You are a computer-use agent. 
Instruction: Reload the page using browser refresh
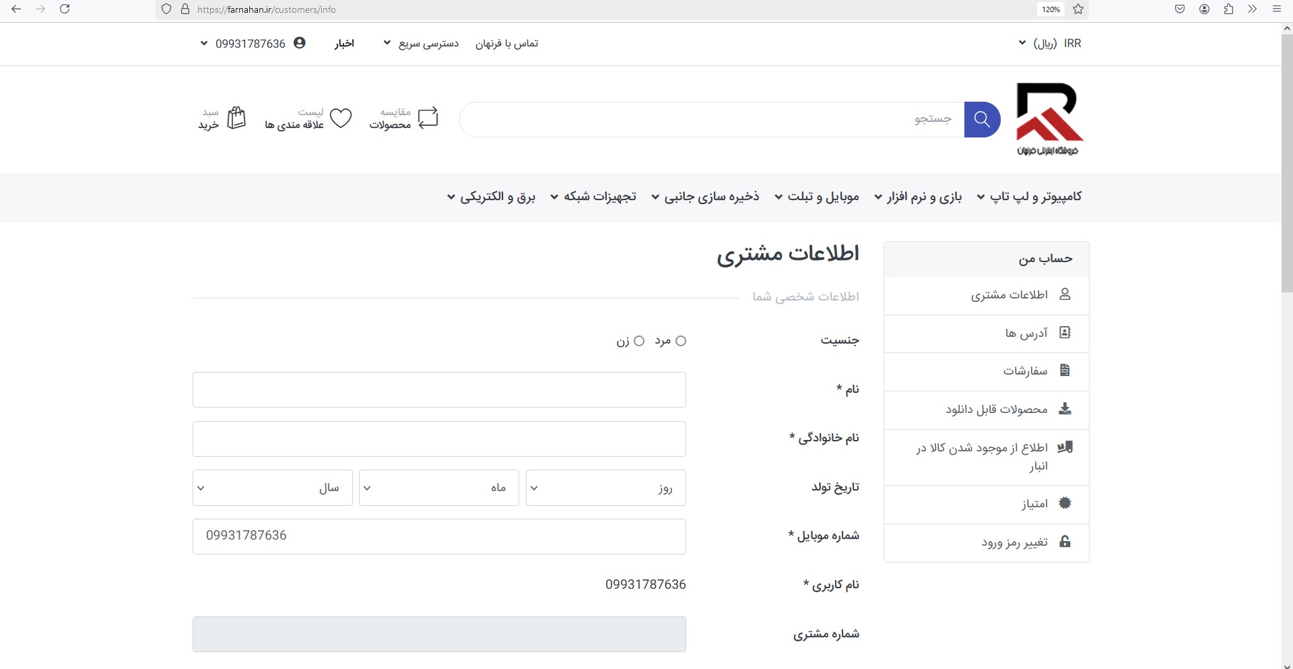(65, 9)
